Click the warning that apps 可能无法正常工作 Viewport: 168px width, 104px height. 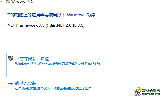(54, 88)
